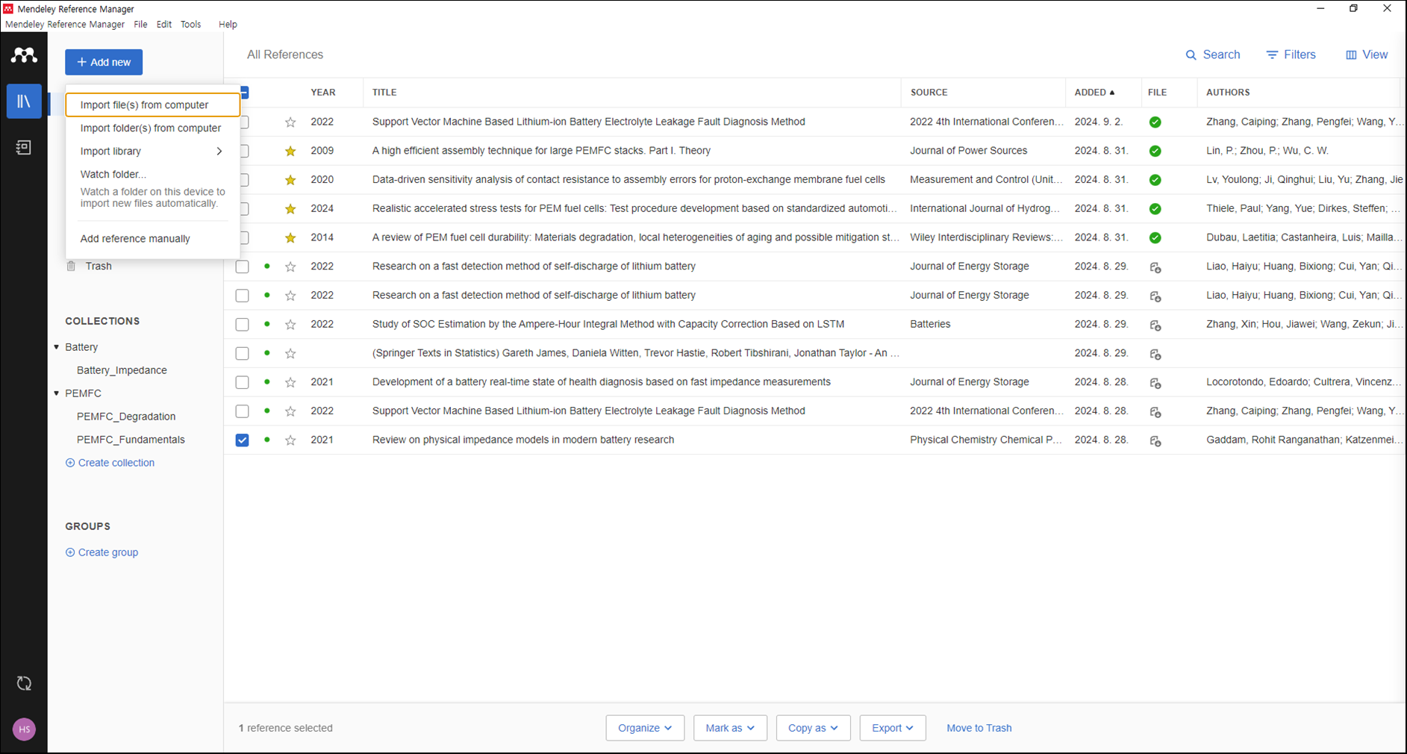Screen dimensions: 1407x754
Task: Open the Mendeley logo home icon
Action: click(x=24, y=55)
